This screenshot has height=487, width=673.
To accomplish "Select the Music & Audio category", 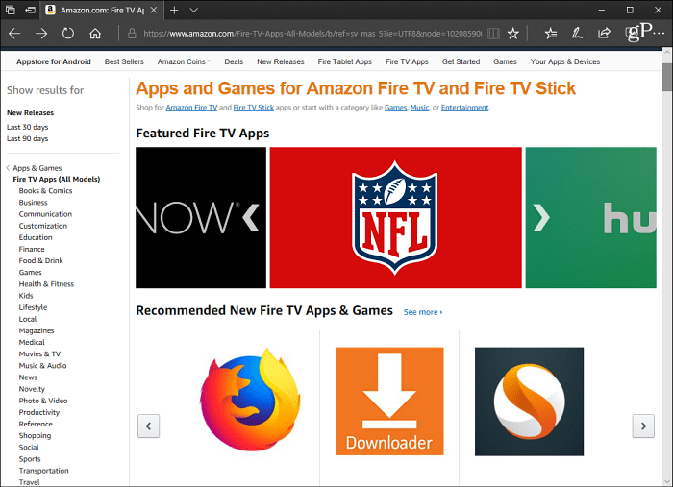I will [x=42, y=366].
